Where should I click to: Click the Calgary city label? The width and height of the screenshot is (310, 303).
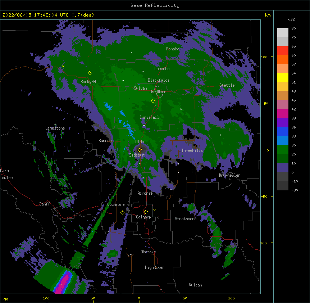point(143,217)
